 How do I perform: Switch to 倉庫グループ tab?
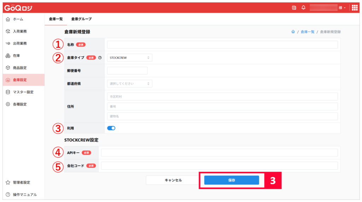pyautogui.click(x=81, y=19)
